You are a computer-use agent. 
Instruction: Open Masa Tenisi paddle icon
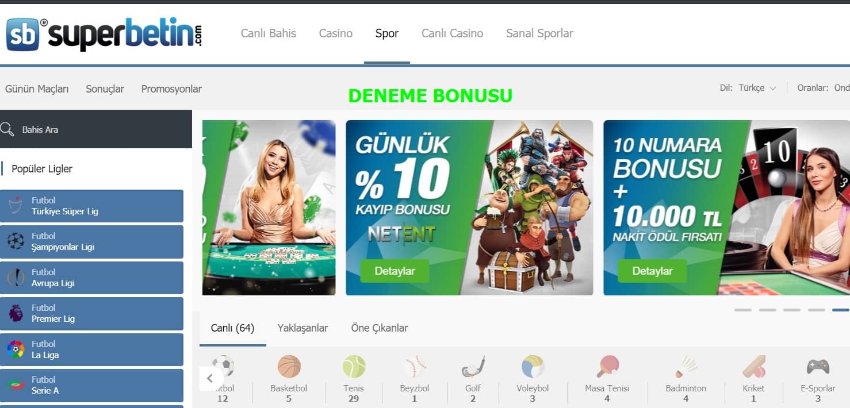coord(607,366)
